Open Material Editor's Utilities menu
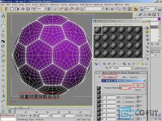 click(x=128, y=24)
